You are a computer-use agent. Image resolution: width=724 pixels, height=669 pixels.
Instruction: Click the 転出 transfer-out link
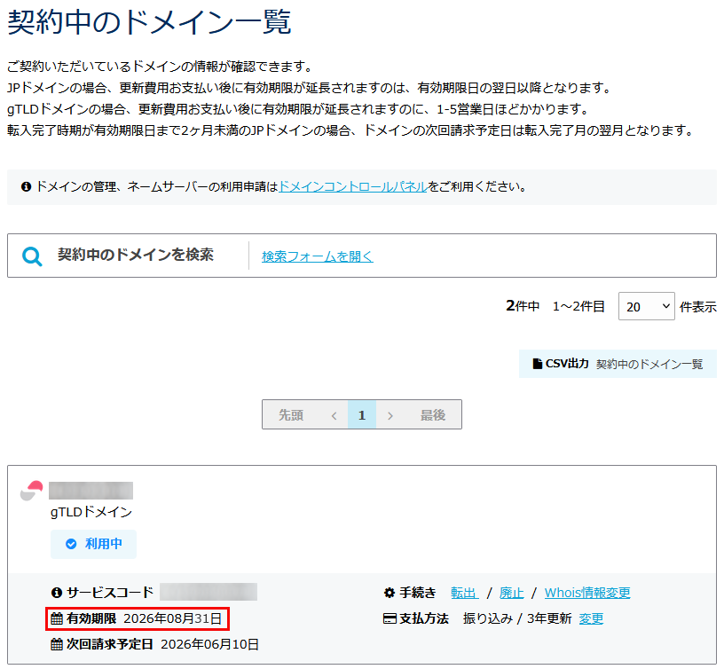465,594
